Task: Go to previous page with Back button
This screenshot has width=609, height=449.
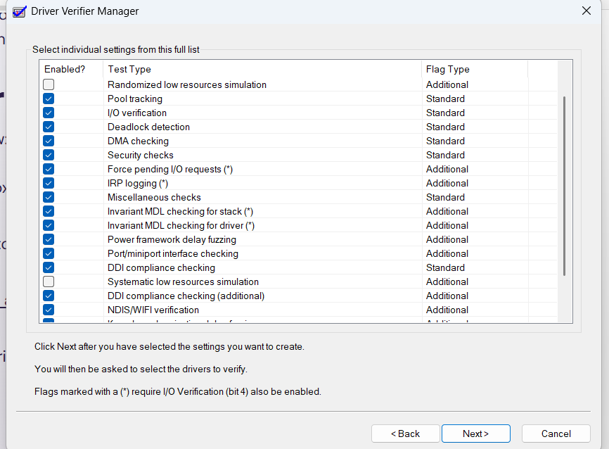Action: pyautogui.click(x=405, y=434)
